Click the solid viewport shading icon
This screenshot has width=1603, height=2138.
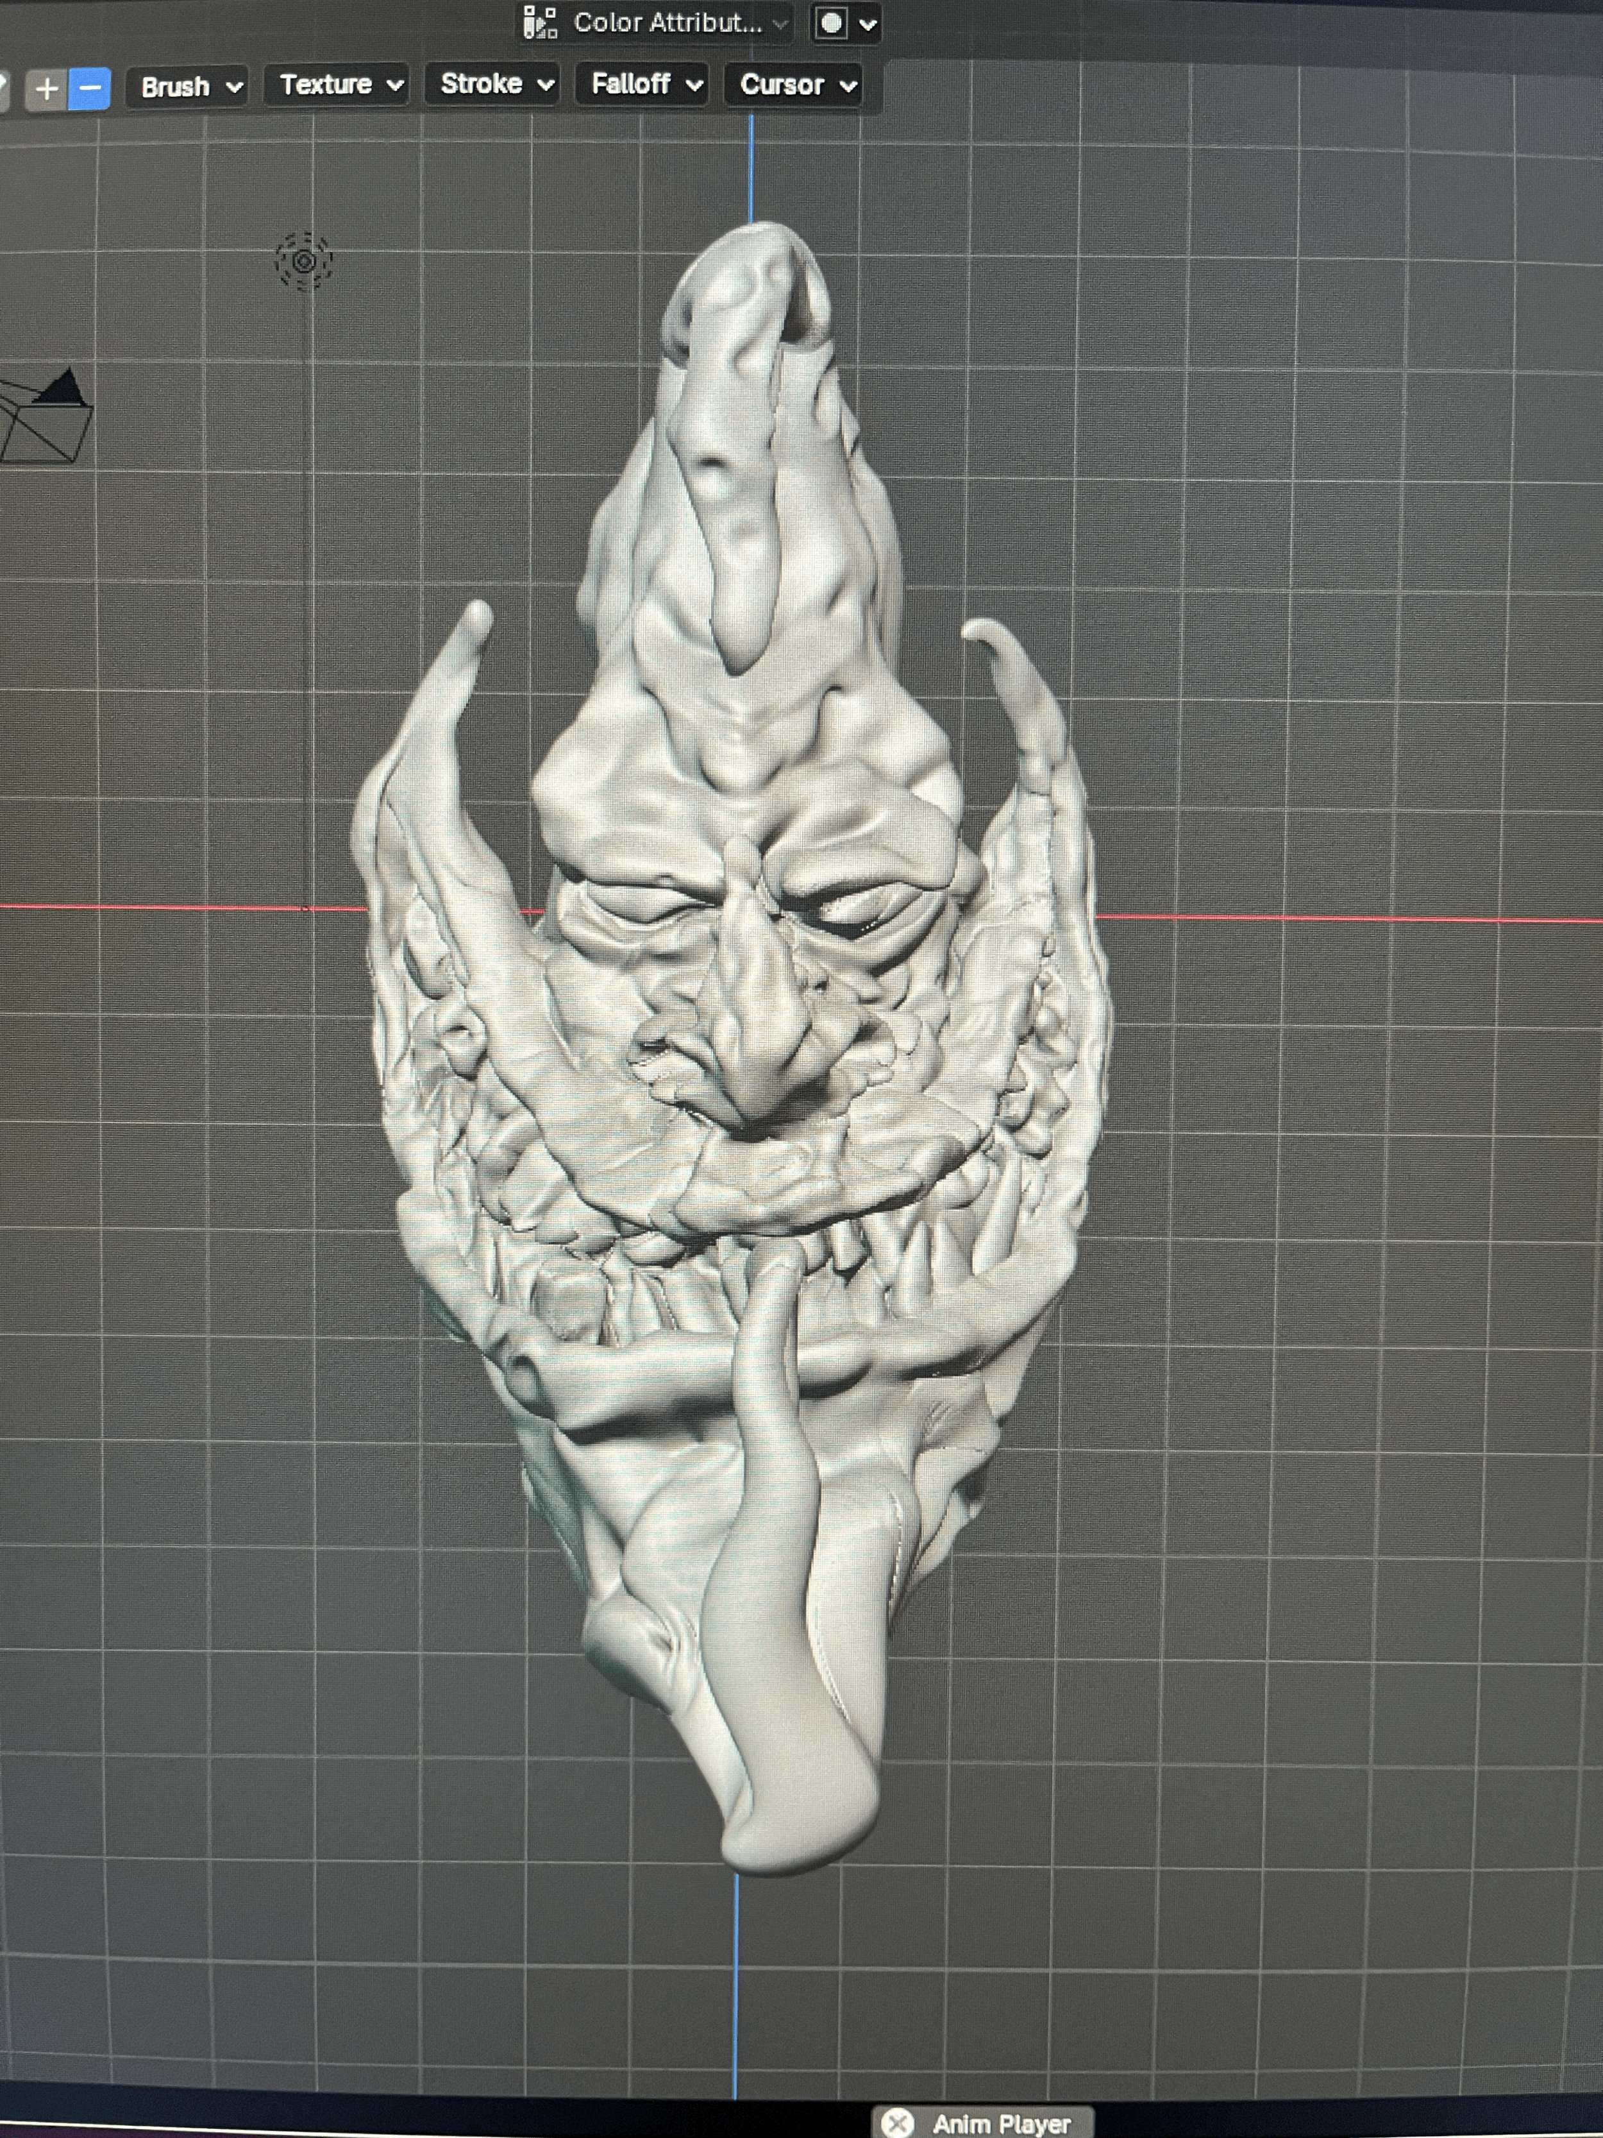coord(832,23)
